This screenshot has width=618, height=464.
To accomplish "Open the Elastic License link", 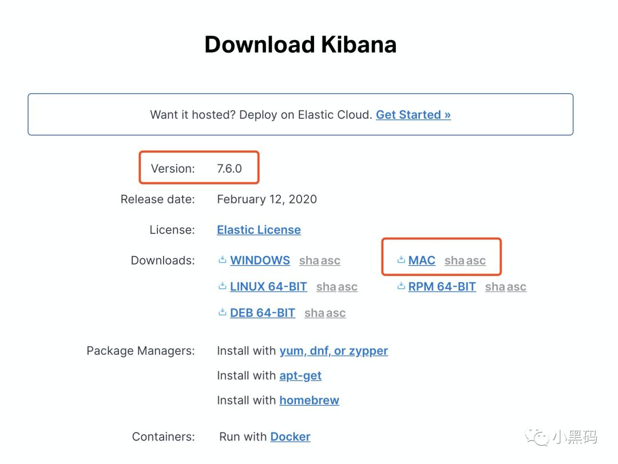I will coord(259,230).
